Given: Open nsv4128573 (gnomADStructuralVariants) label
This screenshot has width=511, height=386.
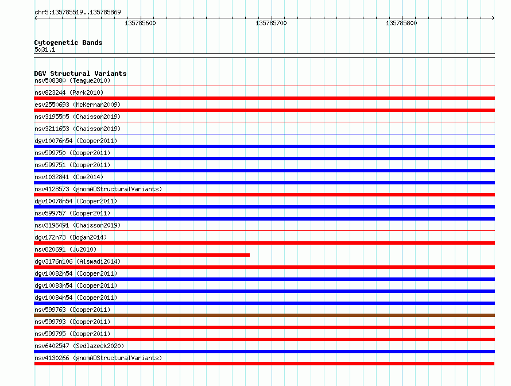Looking at the screenshot, I should click(98, 189).
